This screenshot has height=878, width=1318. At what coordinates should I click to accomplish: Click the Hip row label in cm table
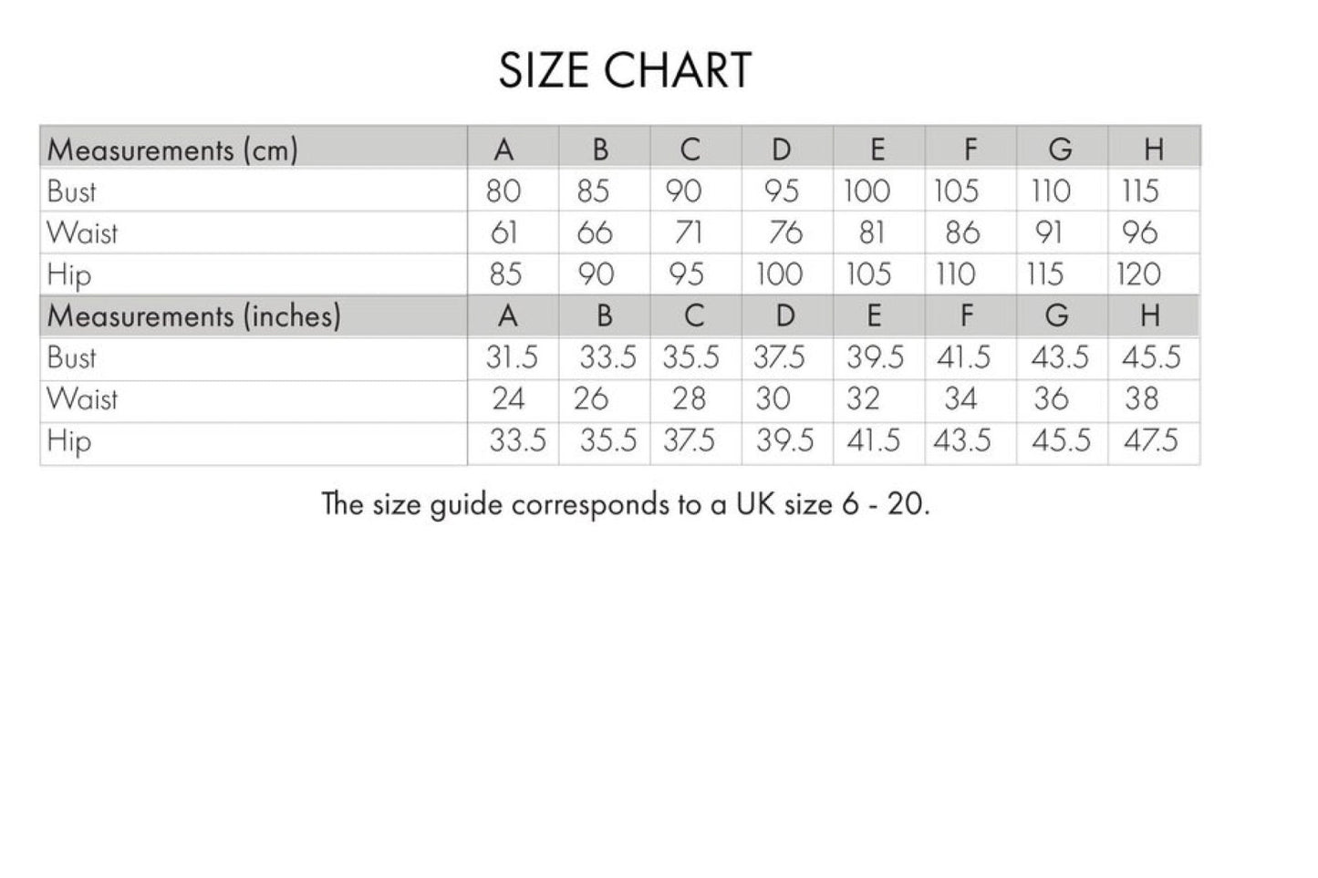[68, 274]
